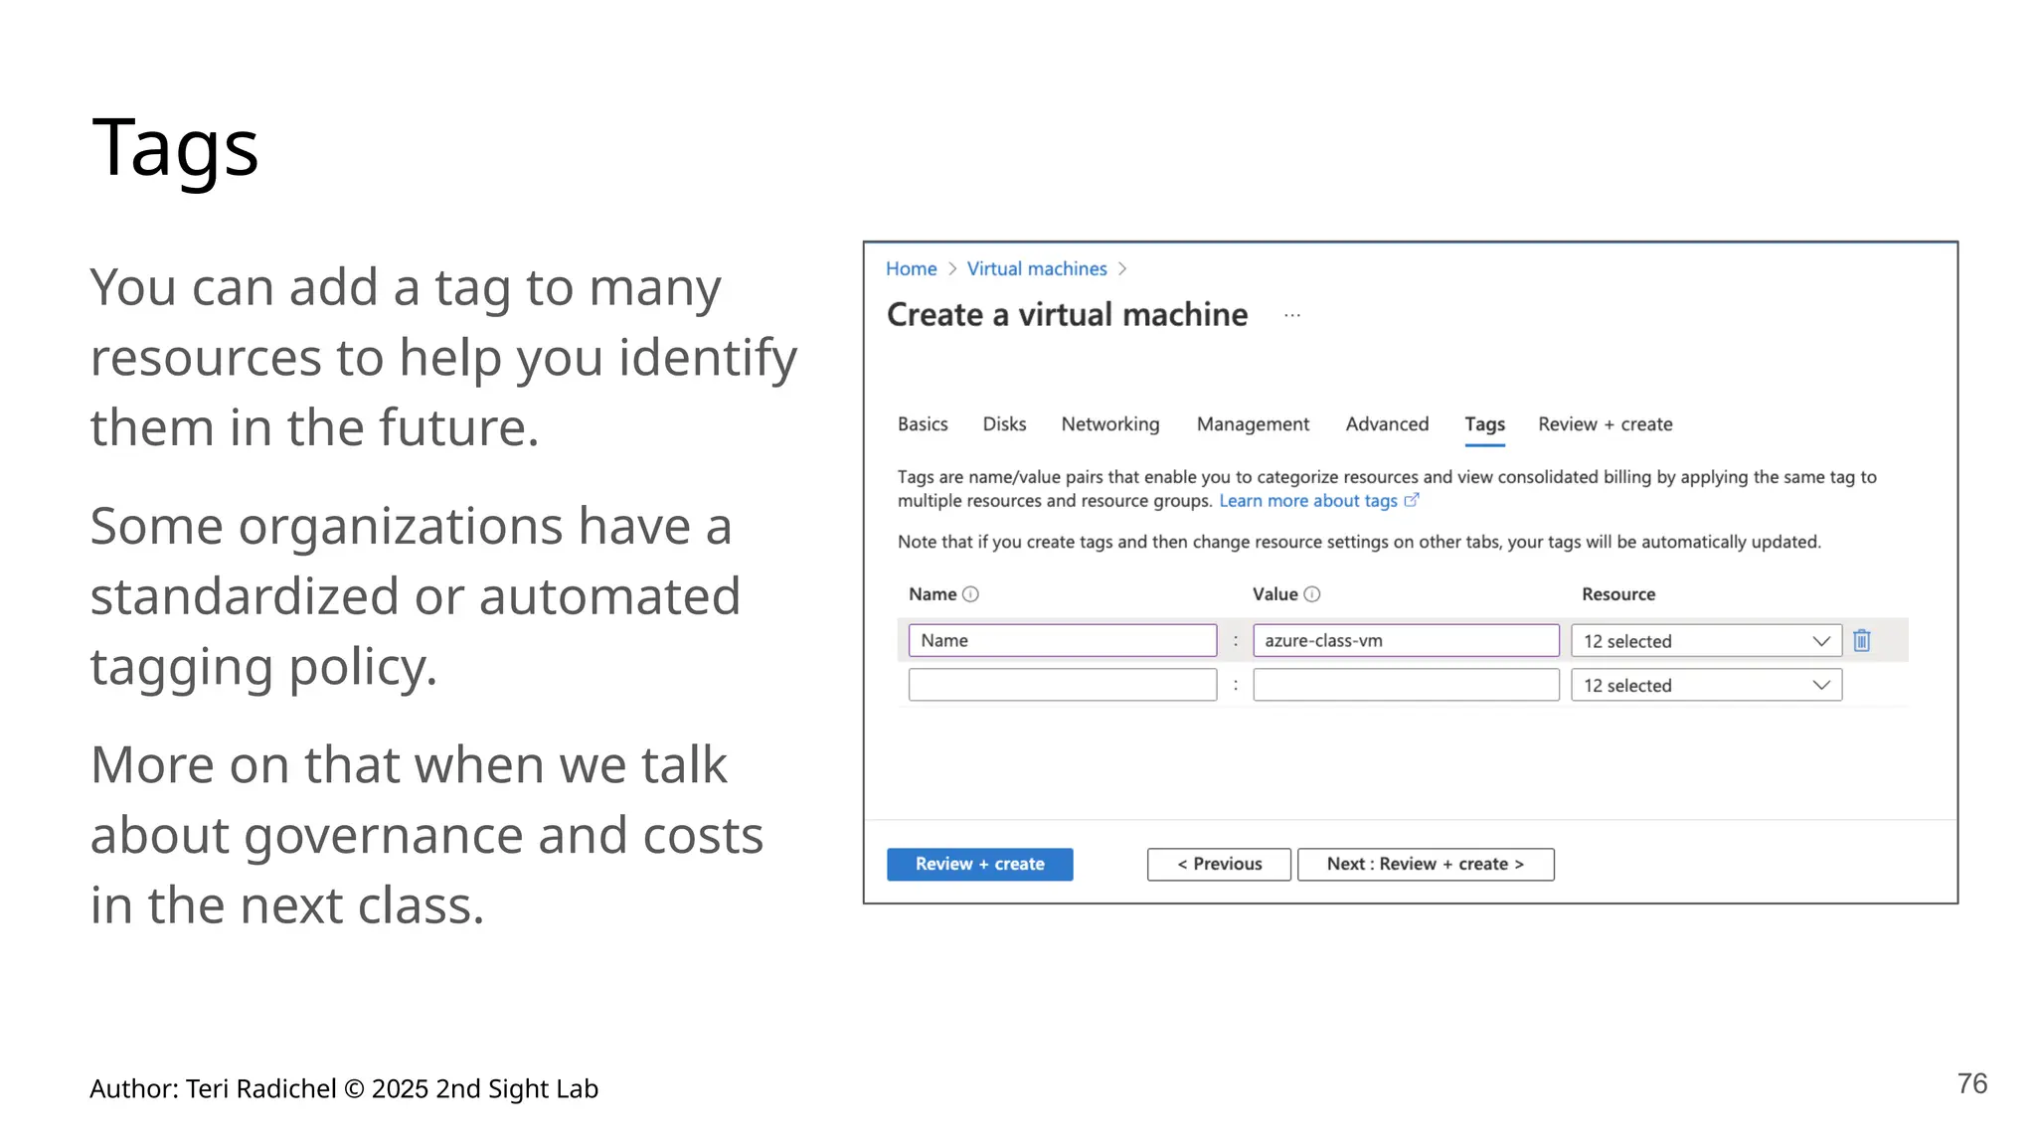Switch to the Disks tab

(1004, 424)
